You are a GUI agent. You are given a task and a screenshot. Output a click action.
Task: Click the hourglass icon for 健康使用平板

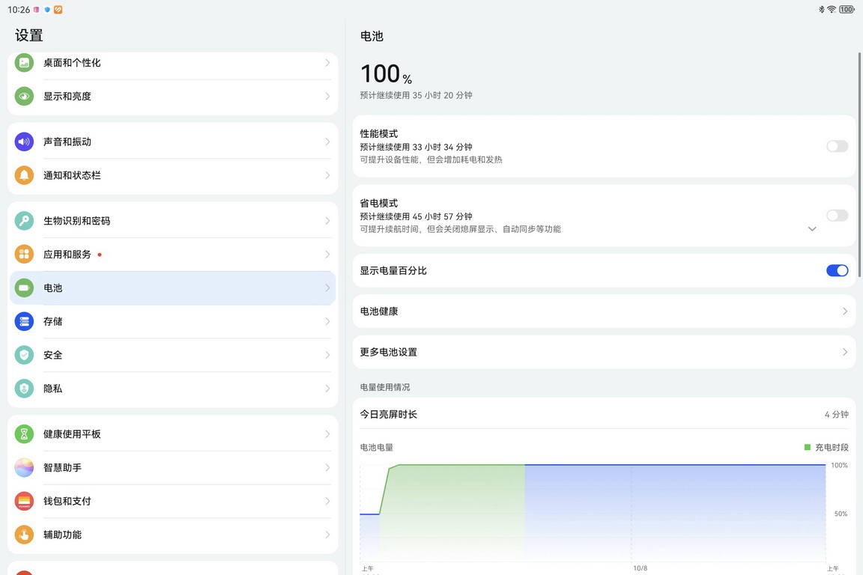(24, 434)
